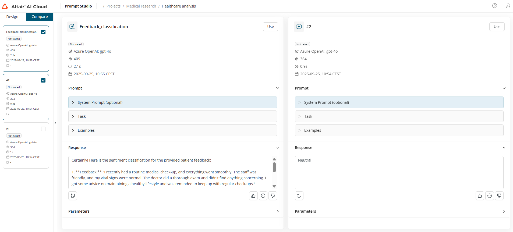513x232 pixels.
Task: Rate the #2 response as neutral face
Action: click(x=489, y=196)
